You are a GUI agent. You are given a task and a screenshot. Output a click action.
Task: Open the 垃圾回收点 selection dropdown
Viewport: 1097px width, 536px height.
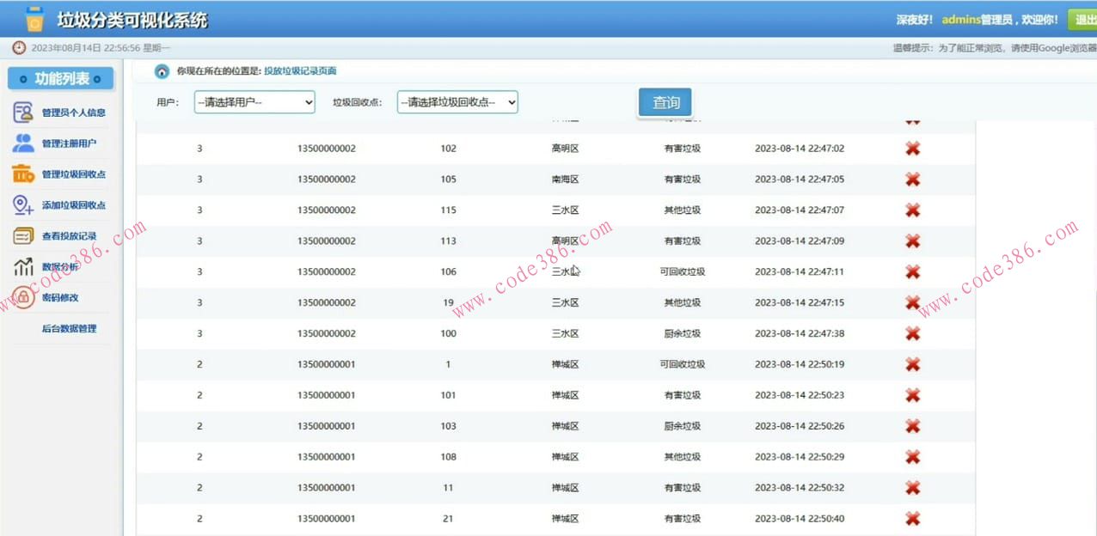point(457,101)
